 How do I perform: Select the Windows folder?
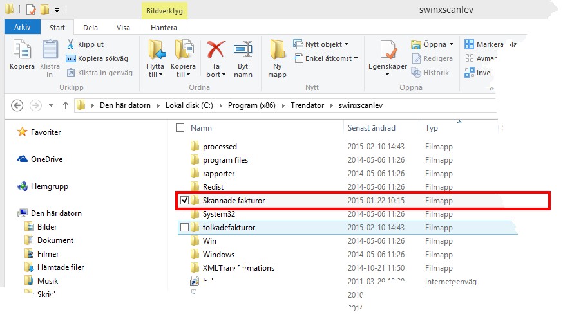(x=218, y=255)
